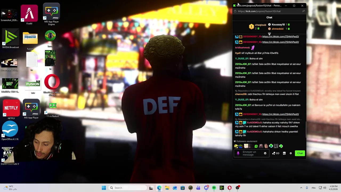Open MSI App Player Engine shortcut
Screen dimensions: 341x192
pyautogui.click(x=51, y=14)
